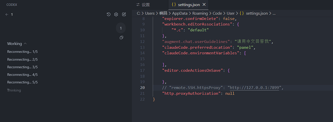Open the Roaming breadcrumb segment
Viewport: 333px width, 122px height.
pyautogui.click(x=200, y=13)
